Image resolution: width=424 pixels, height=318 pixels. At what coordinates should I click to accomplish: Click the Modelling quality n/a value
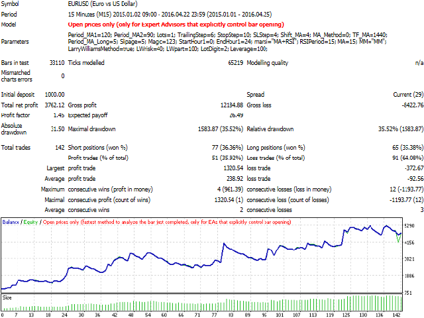(x=418, y=62)
